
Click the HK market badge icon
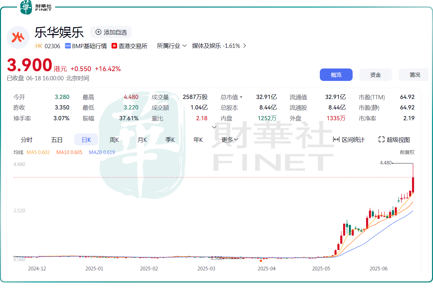click(x=39, y=46)
